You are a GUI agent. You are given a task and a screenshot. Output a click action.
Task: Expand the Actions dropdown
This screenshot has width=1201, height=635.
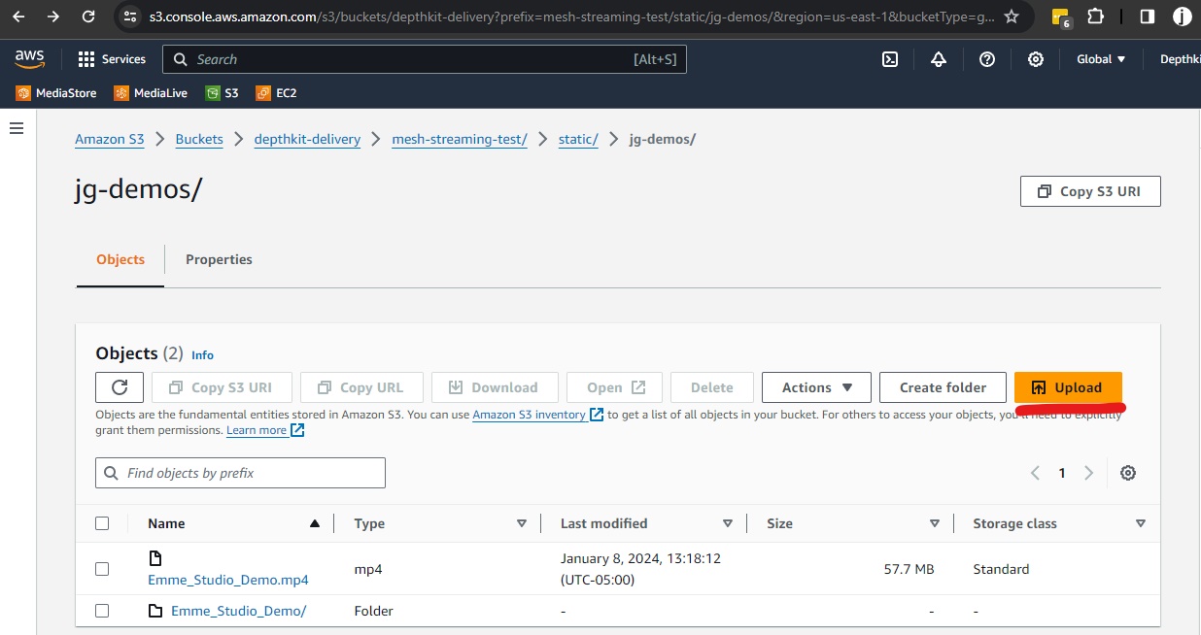tap(818, 387)
